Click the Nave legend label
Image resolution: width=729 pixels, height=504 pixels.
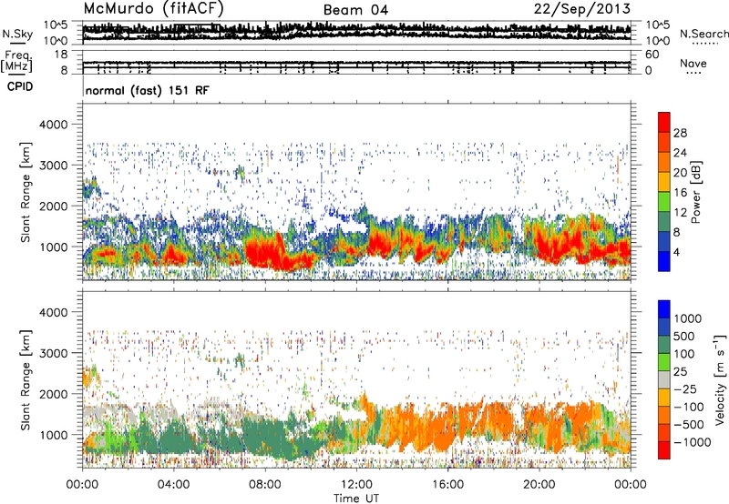click(x=693, y=63)
